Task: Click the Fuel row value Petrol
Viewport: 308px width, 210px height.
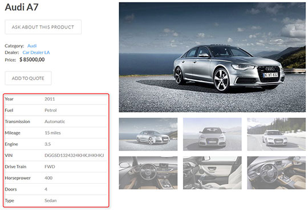Action: 51,110
